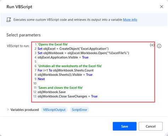Image resolution: width=168 pixels, height=136 pixels.
Task: Click the objWorkbook.Sheets(i).Visible line
Action: pos(65,75)
